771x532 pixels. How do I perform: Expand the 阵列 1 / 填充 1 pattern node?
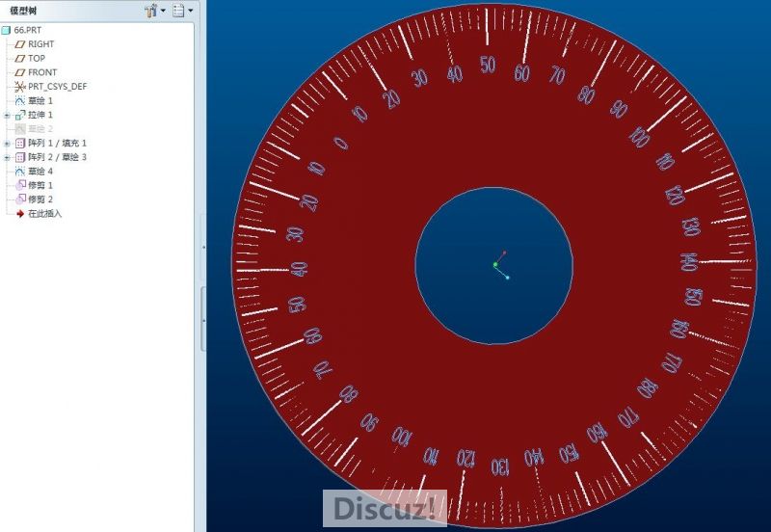tap(7, 143)
